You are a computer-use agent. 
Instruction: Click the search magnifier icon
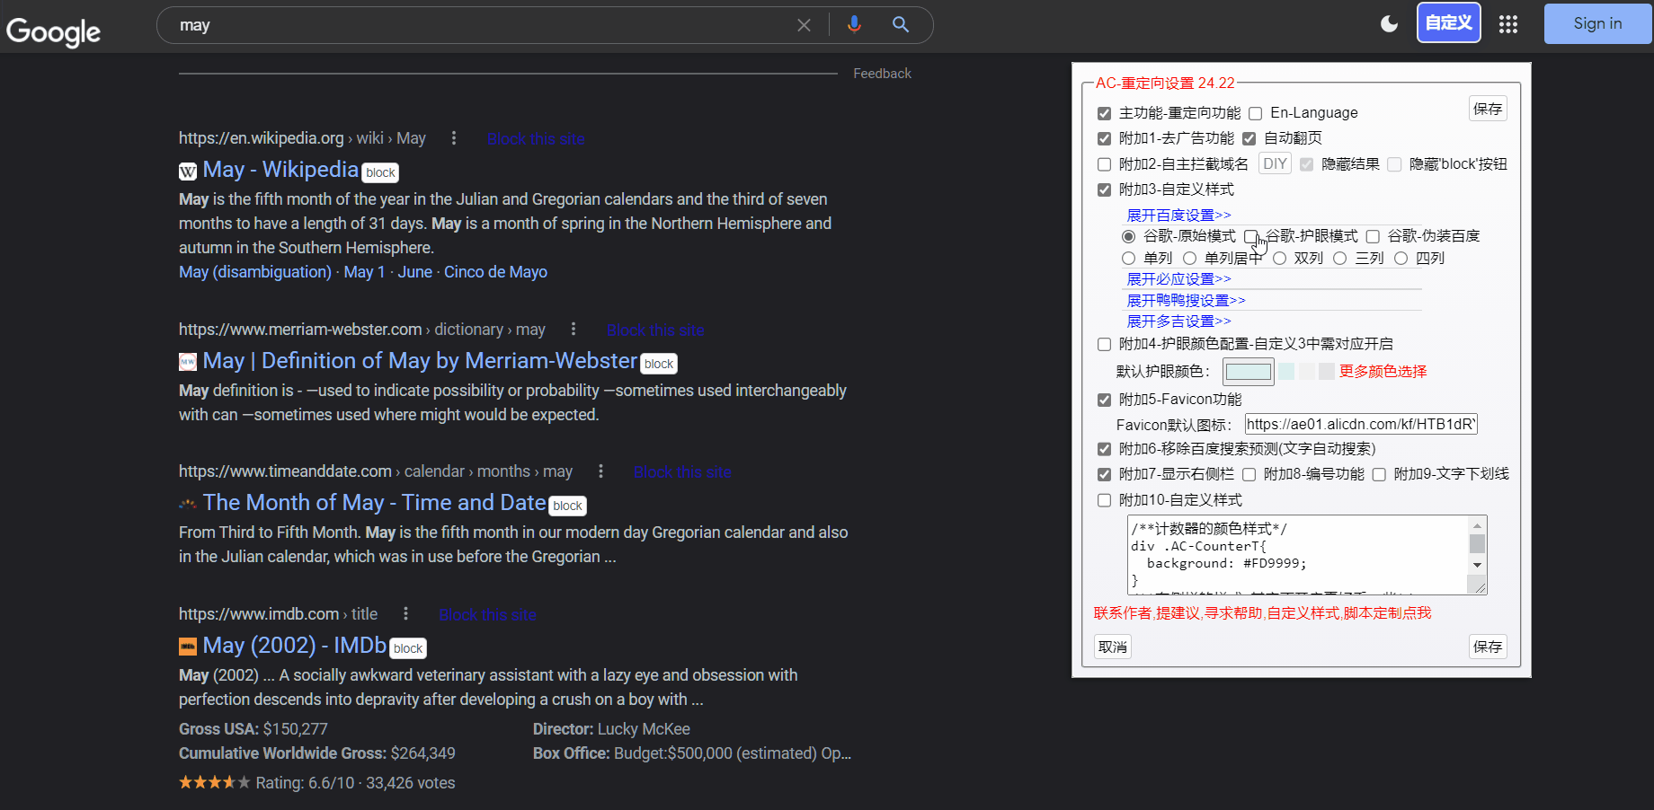click(900, 24)
